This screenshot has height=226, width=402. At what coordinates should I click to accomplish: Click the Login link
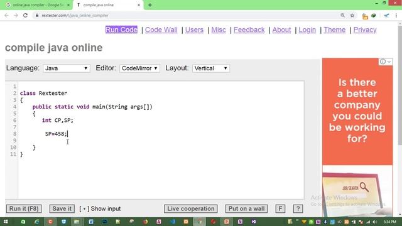[x=307, y=30]
